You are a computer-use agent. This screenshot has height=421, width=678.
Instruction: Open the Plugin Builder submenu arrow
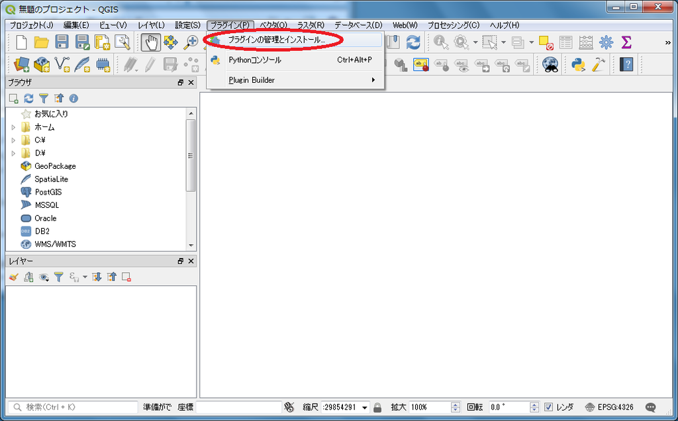(373, 80)
